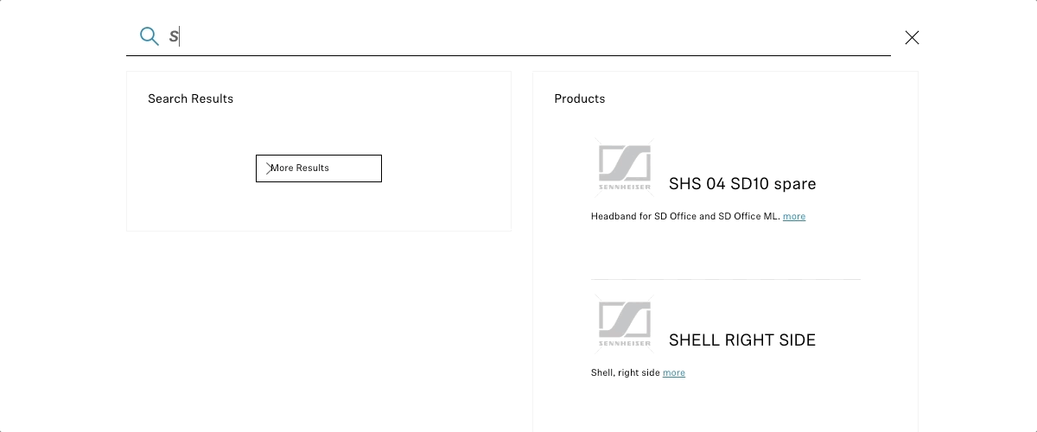This screenshot has width=1037, height=432.
Task: Follow the 'more' link after the Headband description
Action: coord(794,217)
